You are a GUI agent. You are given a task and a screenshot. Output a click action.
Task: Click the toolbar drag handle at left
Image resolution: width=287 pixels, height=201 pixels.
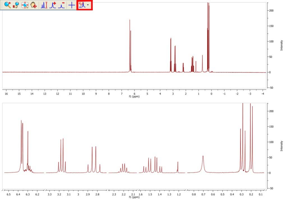pyautogui.click(x=2, y=5)
